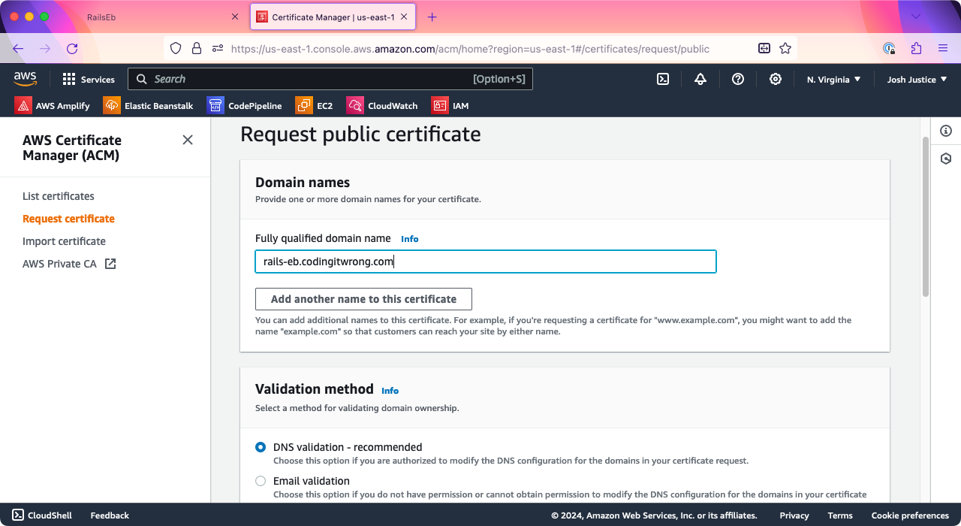Bookmark this page with the star icon

pos(785,48)
